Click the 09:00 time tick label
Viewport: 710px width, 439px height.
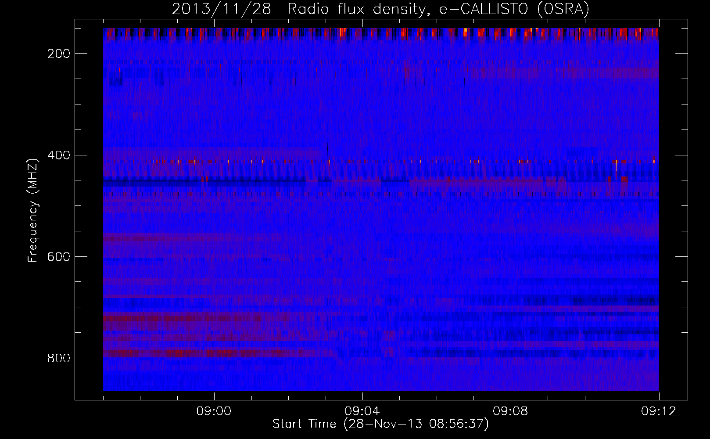214,411
